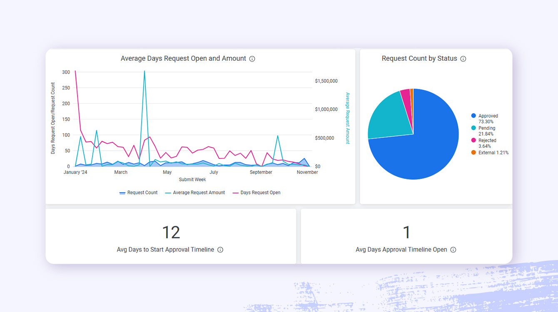Click info icon next to Request Count by Status
The height and width of the screenshot is (312, 558).
(x=463, y=59)
